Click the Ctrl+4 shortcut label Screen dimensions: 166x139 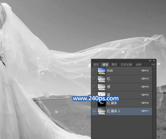(x=145, y=87)
